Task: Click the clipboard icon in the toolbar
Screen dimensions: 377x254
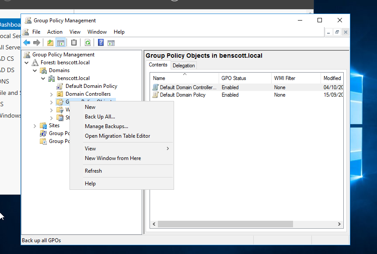Action: (74, 43)
